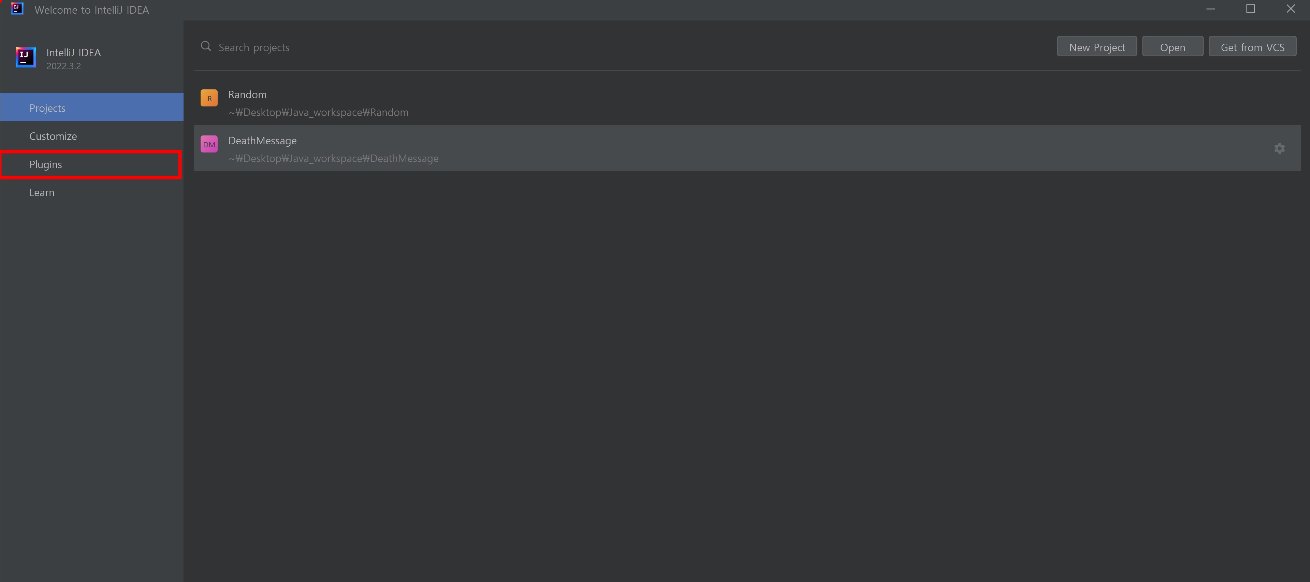Maximize the Welcome to IntelliJ IDEA window
Viewport: 1310px width, 582px height.
(x=1251, y=9)
